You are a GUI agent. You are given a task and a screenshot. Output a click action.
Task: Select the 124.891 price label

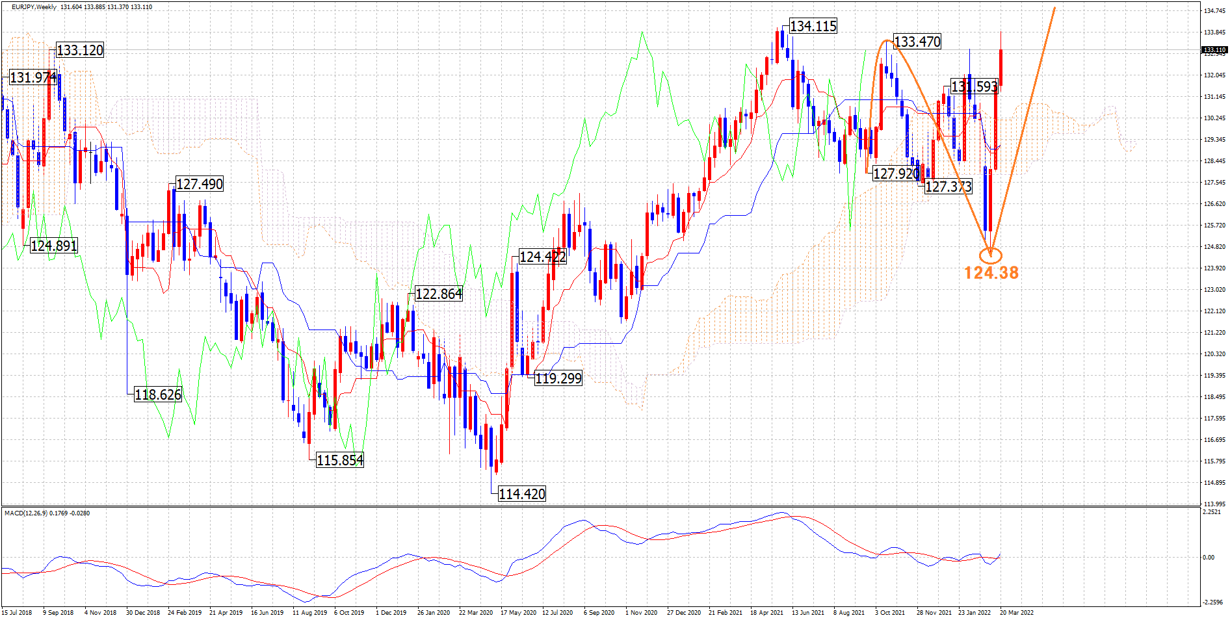pos(53,246)
